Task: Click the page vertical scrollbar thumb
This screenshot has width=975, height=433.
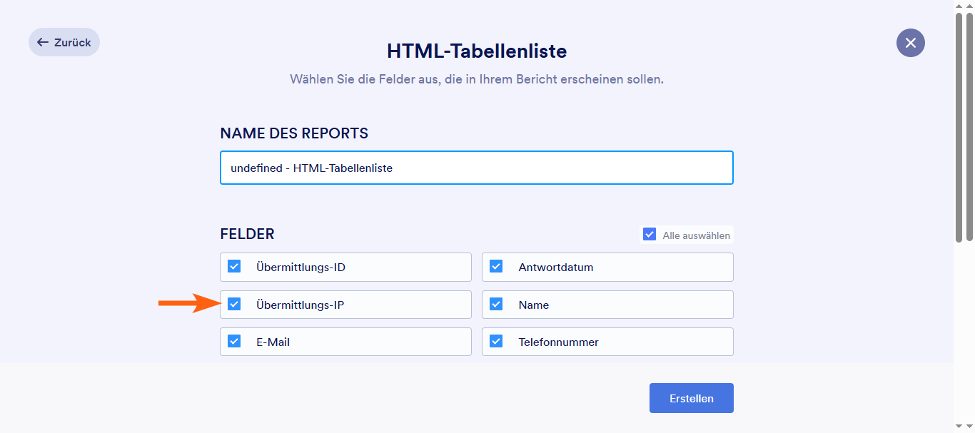Action: [969, 127]
